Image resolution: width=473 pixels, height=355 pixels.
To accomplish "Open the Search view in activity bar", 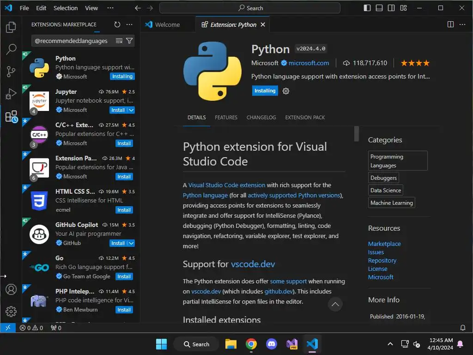I will point(11,49).
